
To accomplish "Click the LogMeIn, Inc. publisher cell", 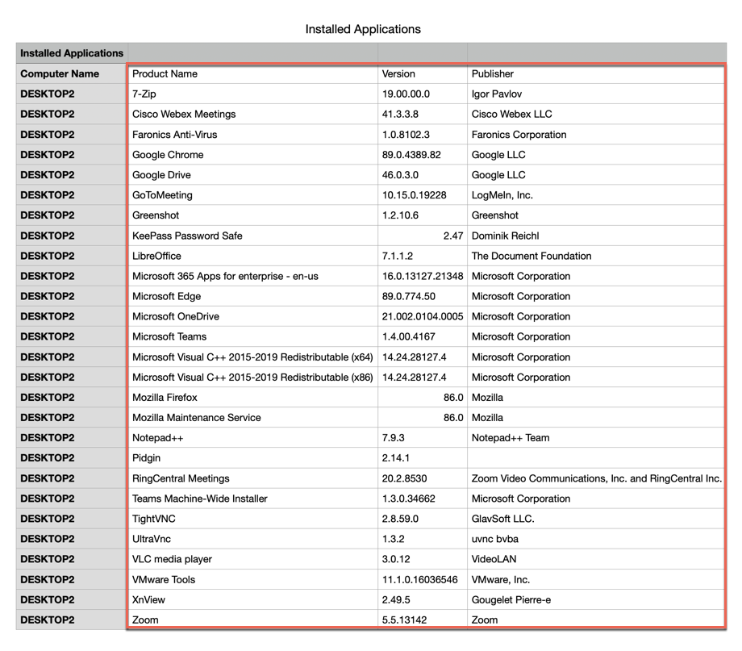I will [596, 195].
